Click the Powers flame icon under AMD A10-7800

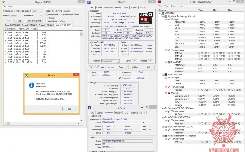tap(169, 93)
